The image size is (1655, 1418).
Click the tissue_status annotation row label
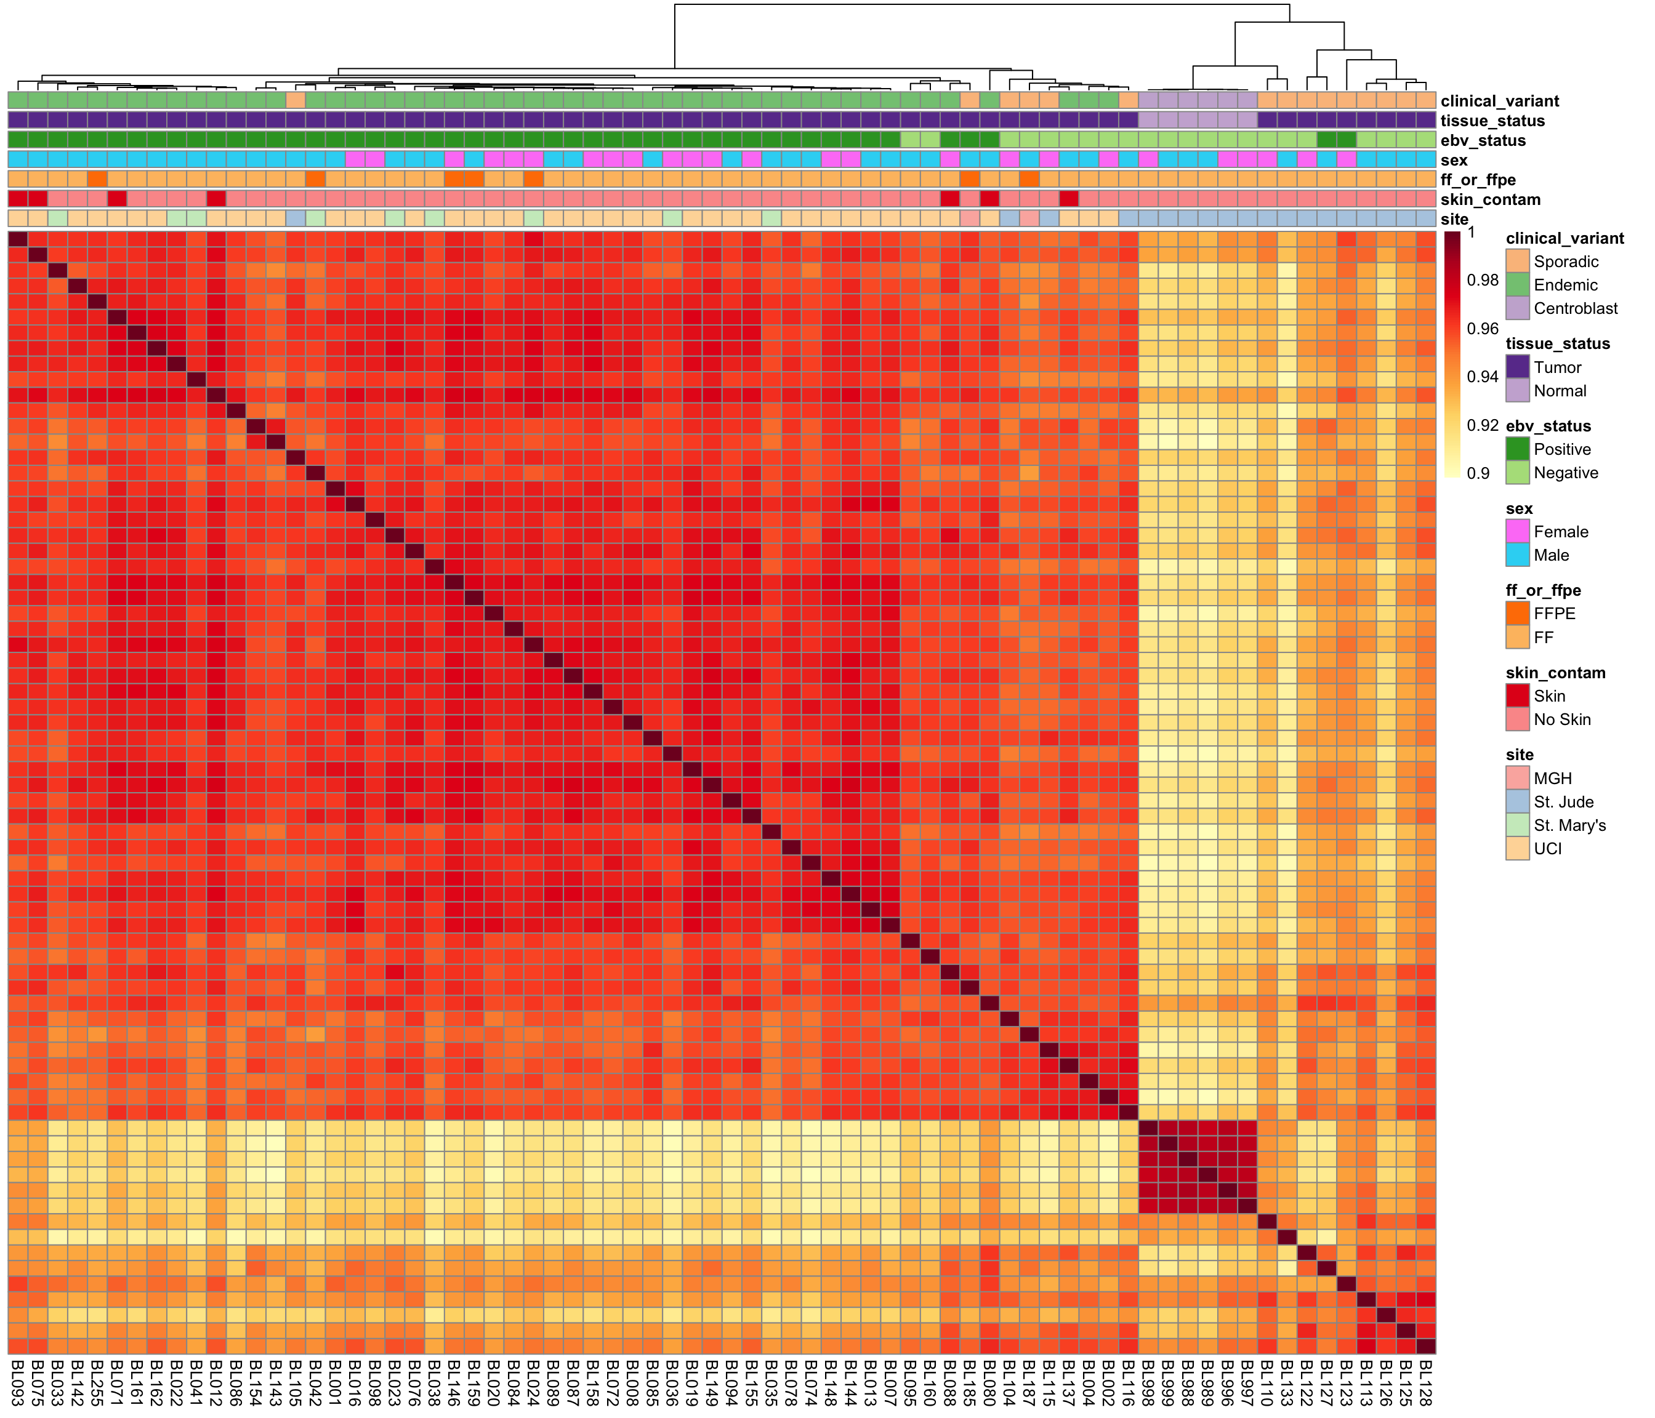coord(1493,121)
